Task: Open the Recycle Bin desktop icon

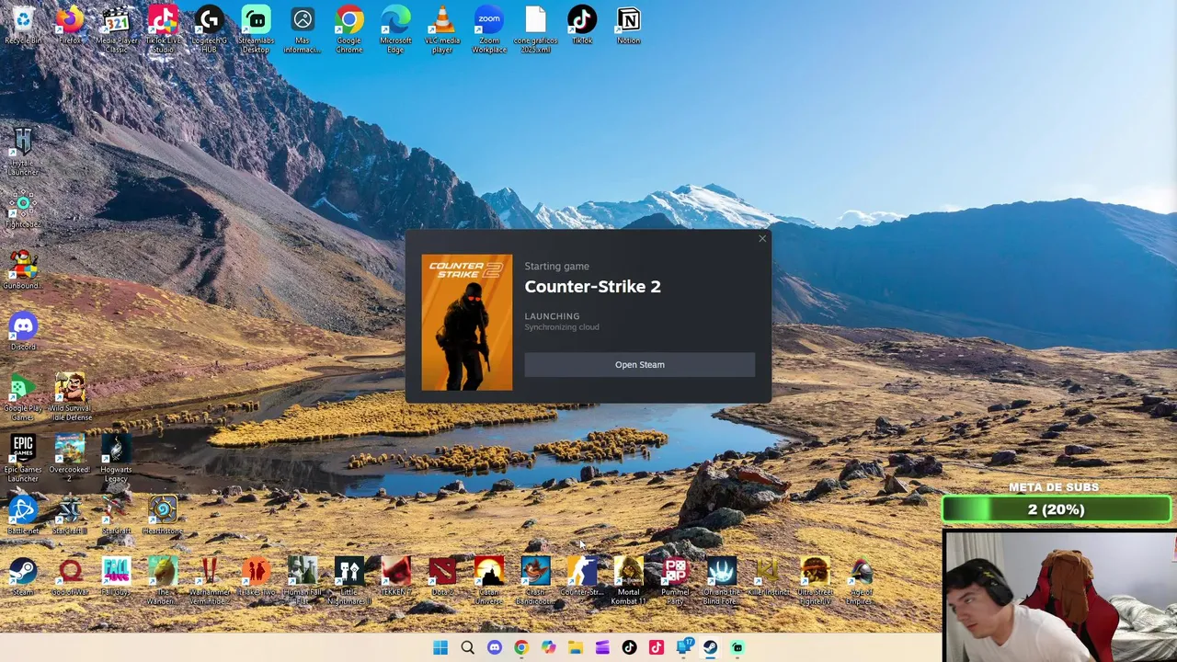Action: (x=23, y=25)
